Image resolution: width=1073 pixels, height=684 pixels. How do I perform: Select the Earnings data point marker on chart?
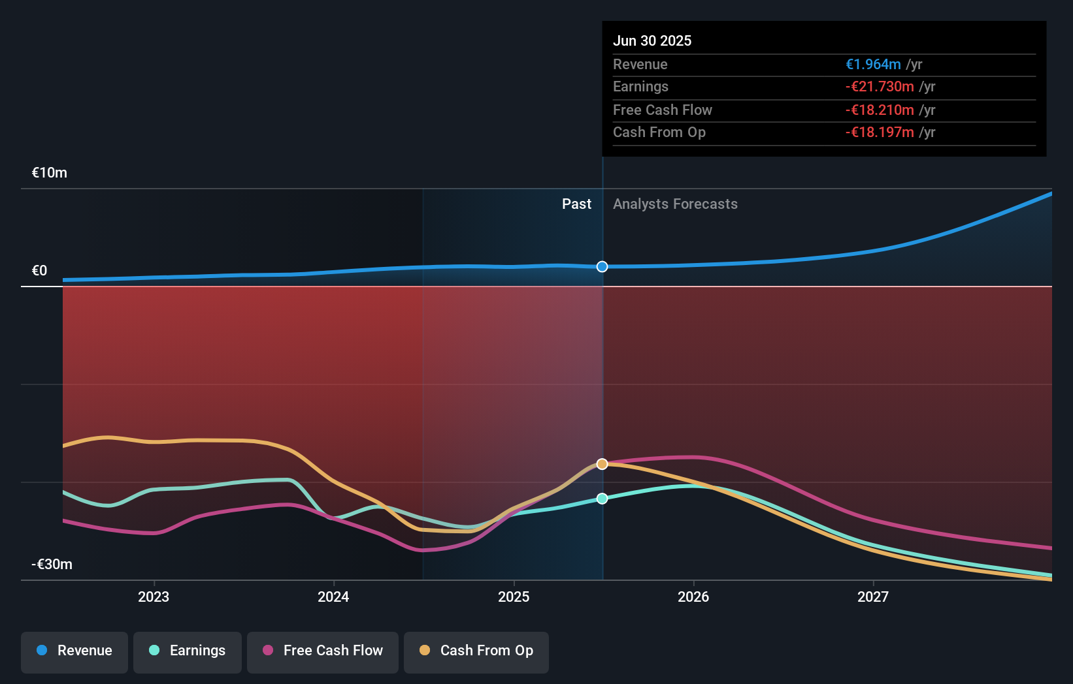(x=602, y=499)
